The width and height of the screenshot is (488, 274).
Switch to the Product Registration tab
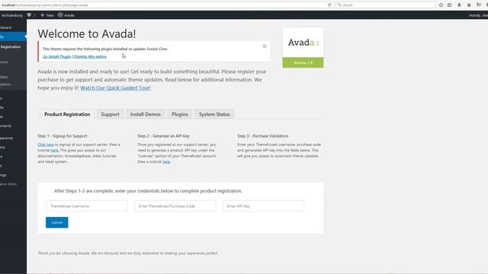tap(67, 114)
